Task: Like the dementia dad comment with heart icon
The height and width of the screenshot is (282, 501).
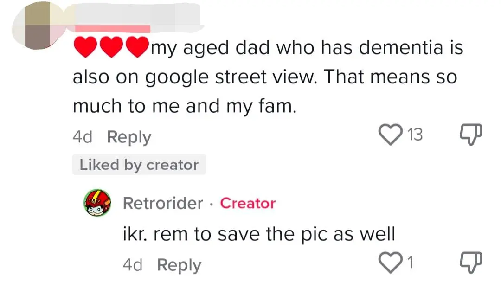Action: click(390, 135)
